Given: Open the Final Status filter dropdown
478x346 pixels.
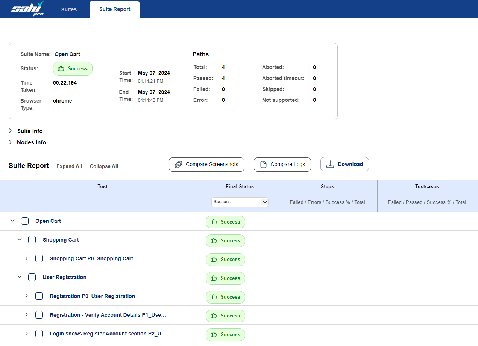Looking at the screenshot, I should tap(240, 202).
